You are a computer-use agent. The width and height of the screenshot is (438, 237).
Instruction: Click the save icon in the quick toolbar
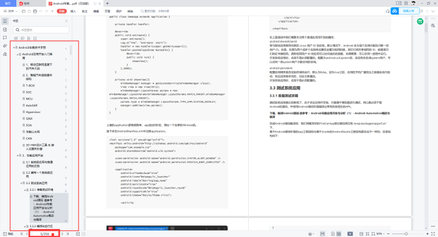click(x=29, y=11)
